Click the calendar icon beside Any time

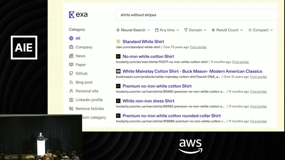pos(157,30)
